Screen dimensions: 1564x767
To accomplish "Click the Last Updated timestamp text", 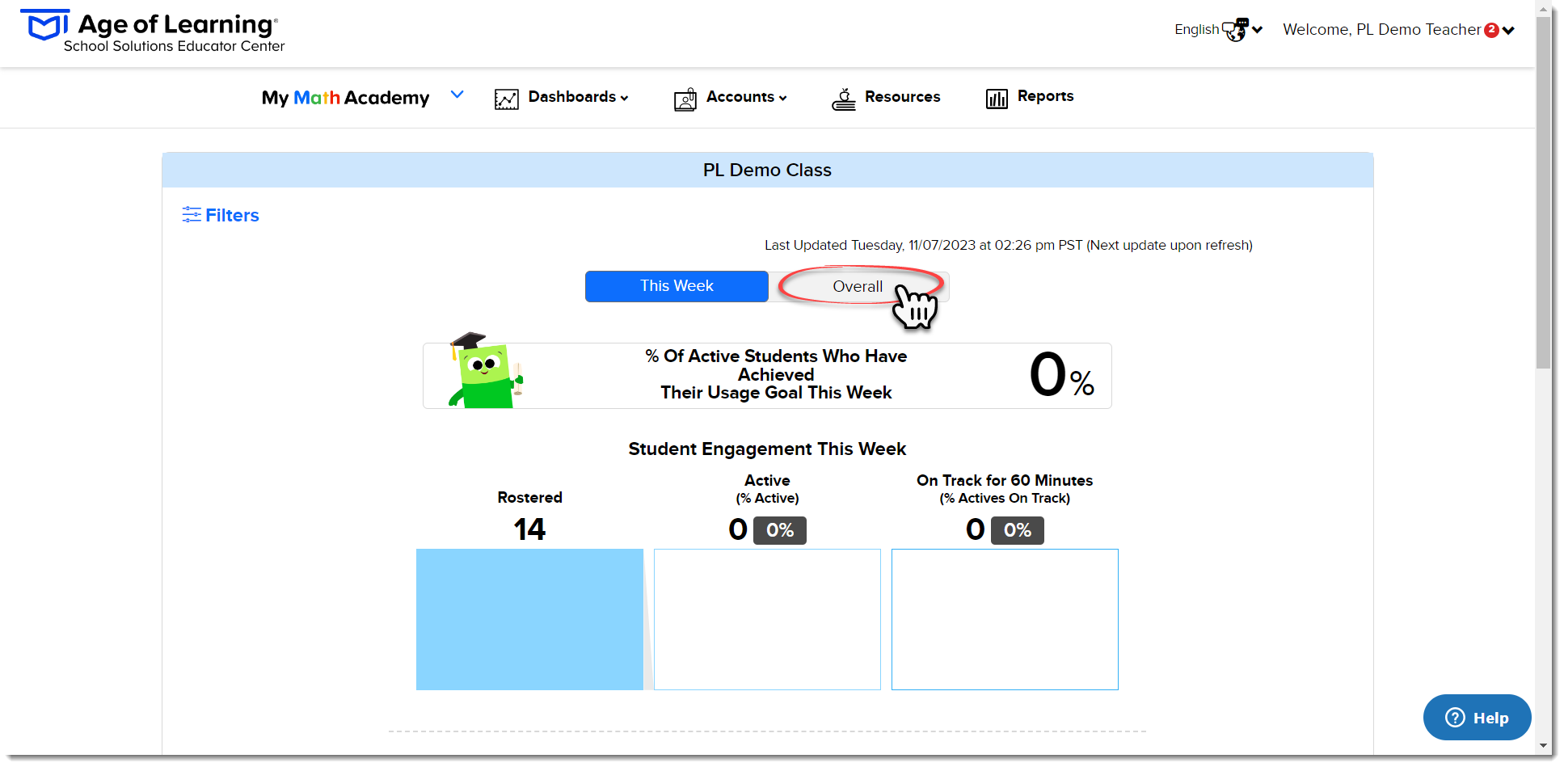I will 1009,245.
